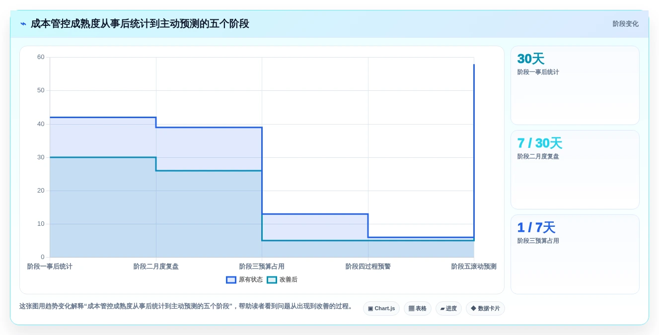The image size is (659, 335).
Task: Click the 阶段四过程预警 x-axis label
Action: (368, 267)
